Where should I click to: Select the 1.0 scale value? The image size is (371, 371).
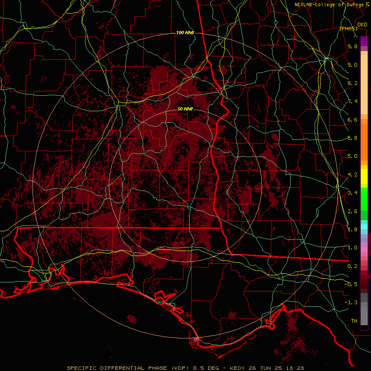[x=352, y=248]
